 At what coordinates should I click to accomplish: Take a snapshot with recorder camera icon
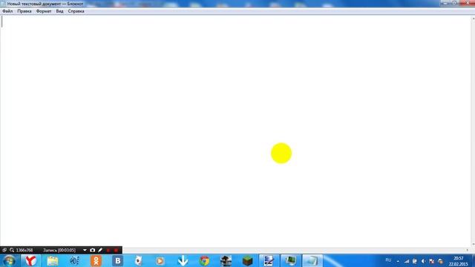click(92, 250)
